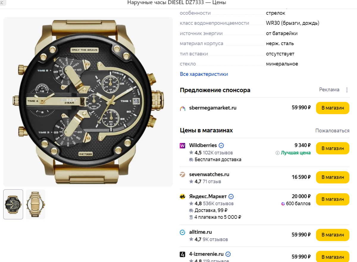Click the sbermegamarket.ru logo icon

click(183, 108)
